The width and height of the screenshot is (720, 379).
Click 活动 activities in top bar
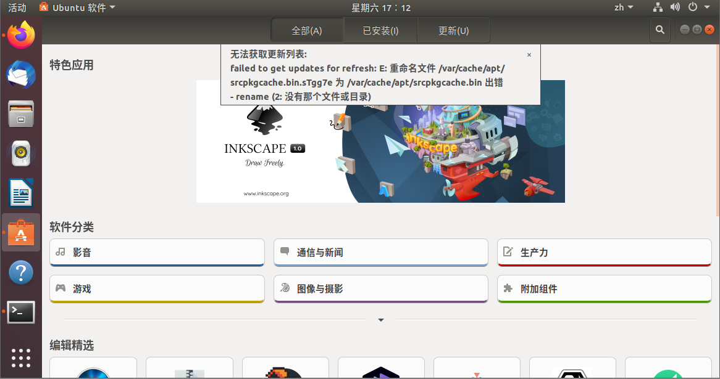coord(17,7)
